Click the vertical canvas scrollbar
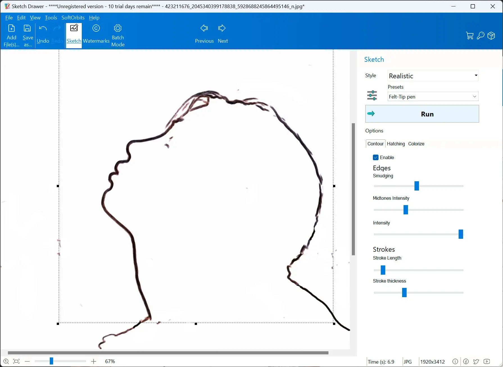Viewport: 503px width, 367px height. click(353, 189)
